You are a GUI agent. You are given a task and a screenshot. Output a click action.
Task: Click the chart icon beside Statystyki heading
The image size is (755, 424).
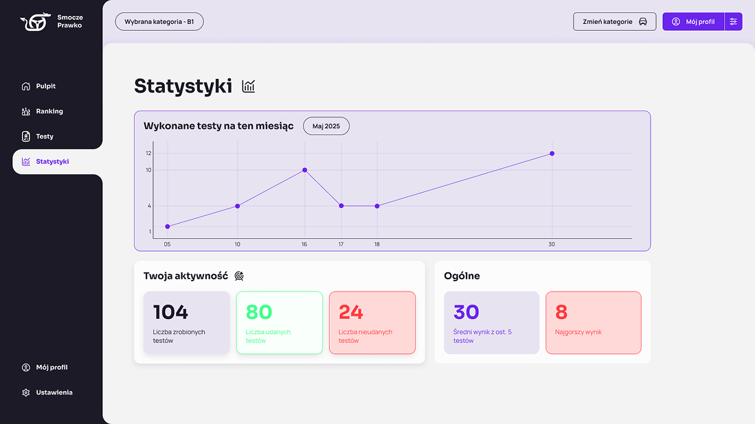tap(249, 86)
